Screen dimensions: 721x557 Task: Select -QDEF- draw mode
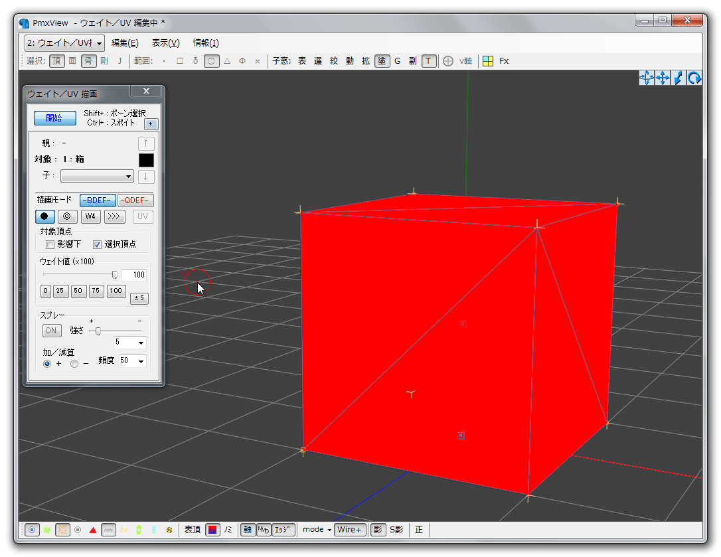pos(135,200)
